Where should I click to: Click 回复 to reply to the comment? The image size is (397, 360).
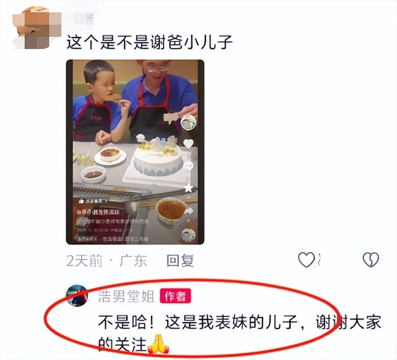click(x=180, y=261)
